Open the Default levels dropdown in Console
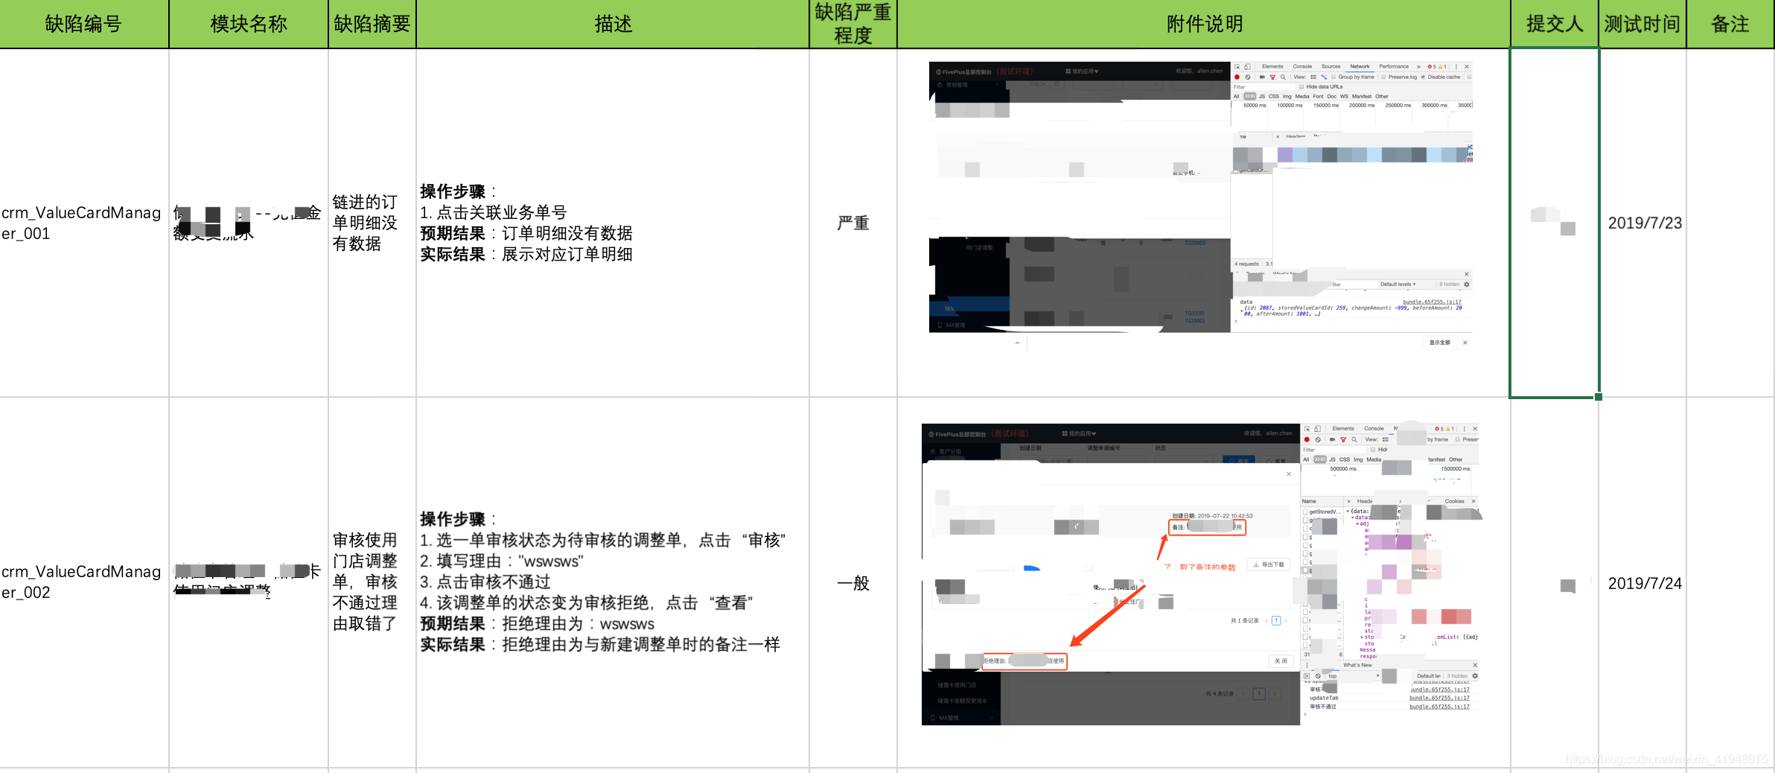Viewport: 1775px width, 773px height. [1398, 284]
